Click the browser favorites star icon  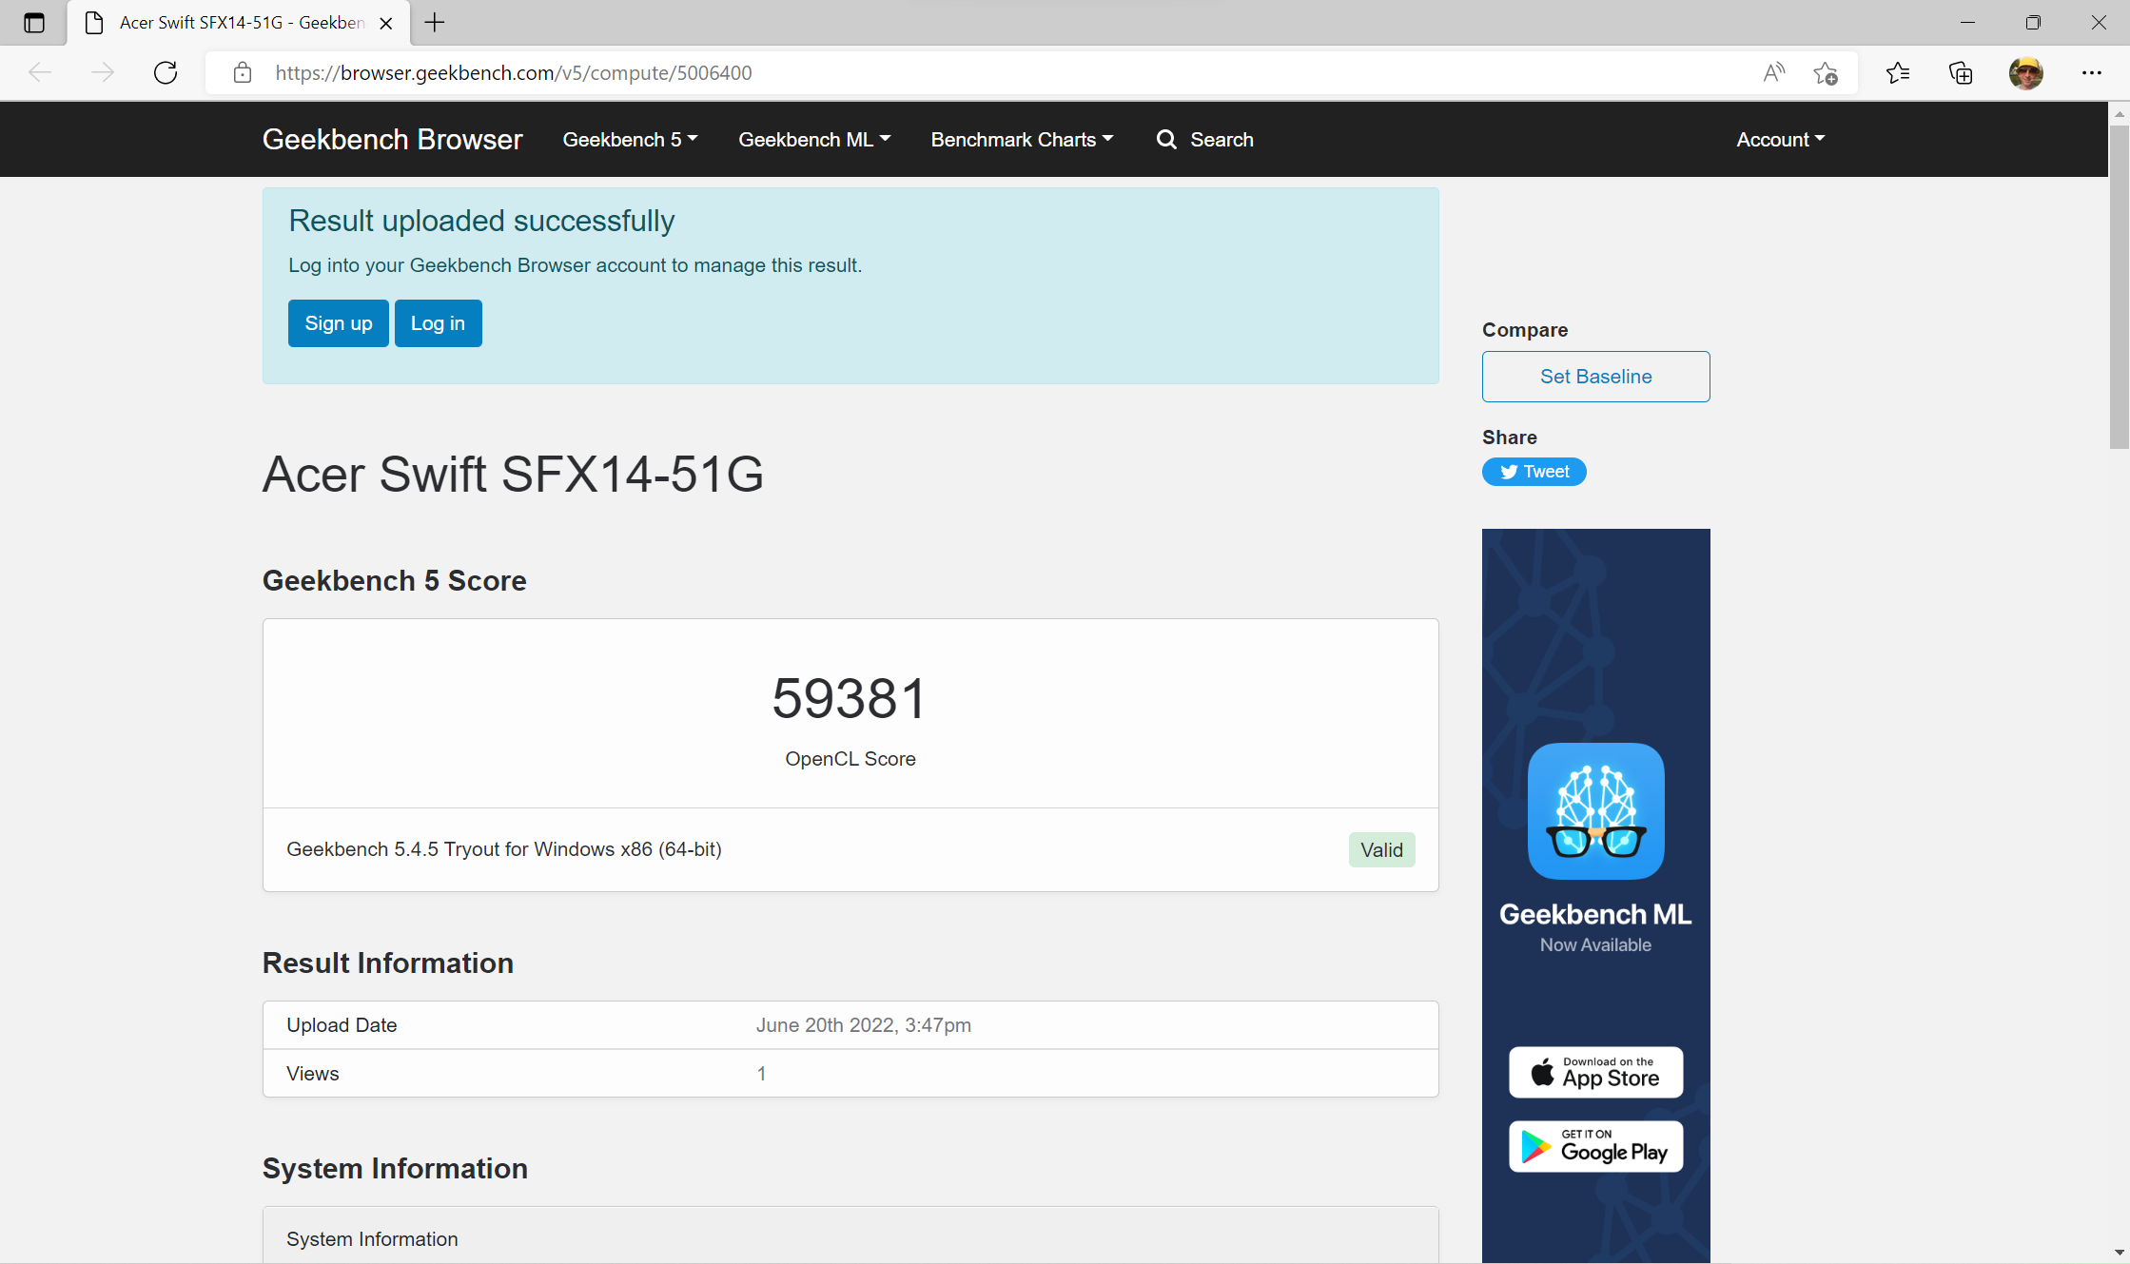point(1827,72)
